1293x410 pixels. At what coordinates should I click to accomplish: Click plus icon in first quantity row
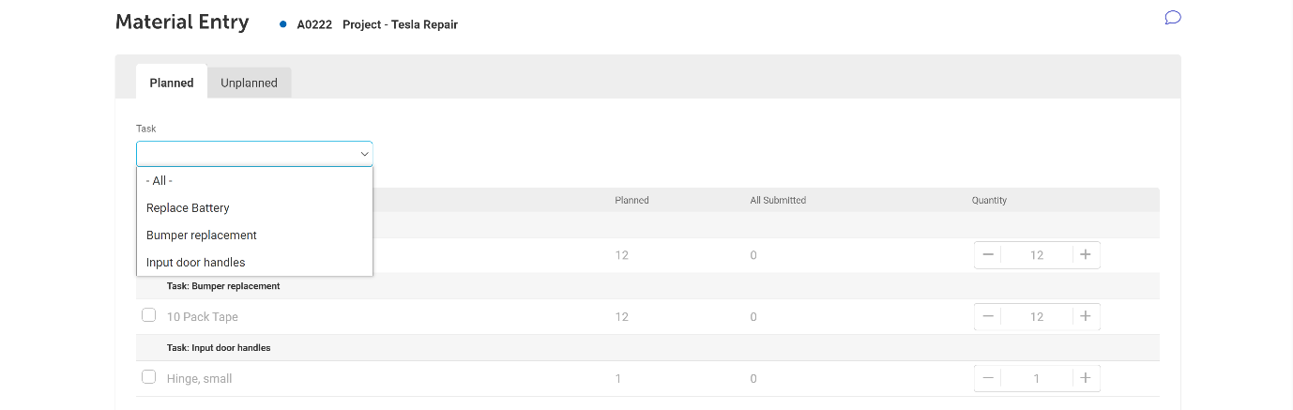click(1086, 255)
